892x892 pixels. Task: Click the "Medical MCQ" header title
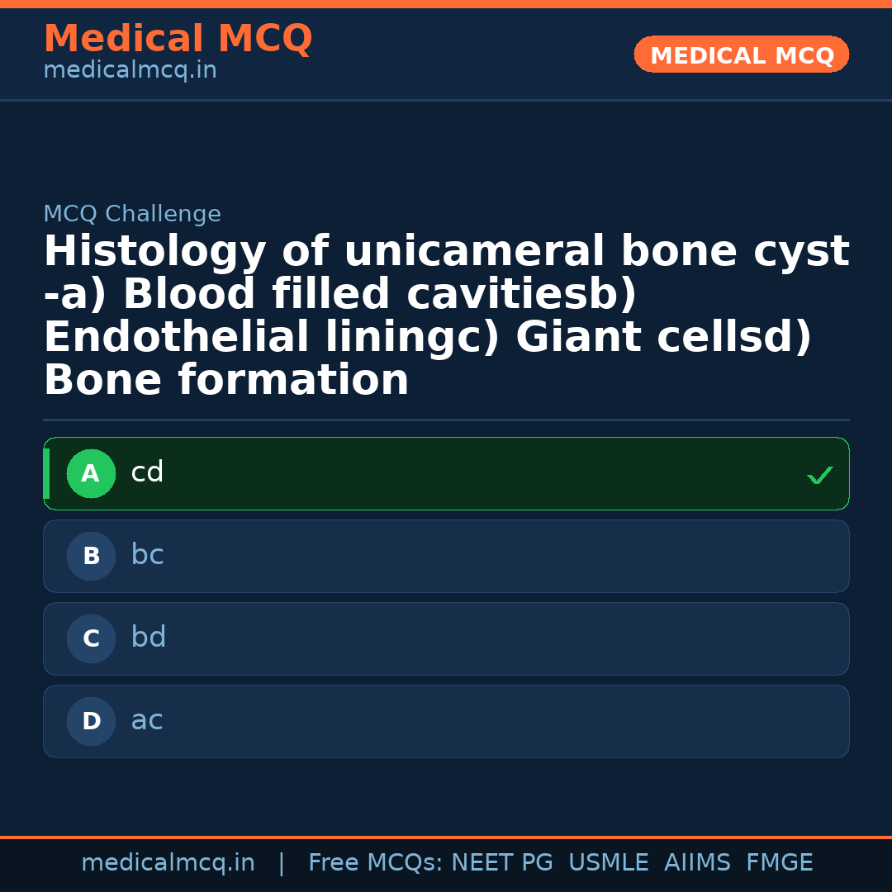coord(178,39)
